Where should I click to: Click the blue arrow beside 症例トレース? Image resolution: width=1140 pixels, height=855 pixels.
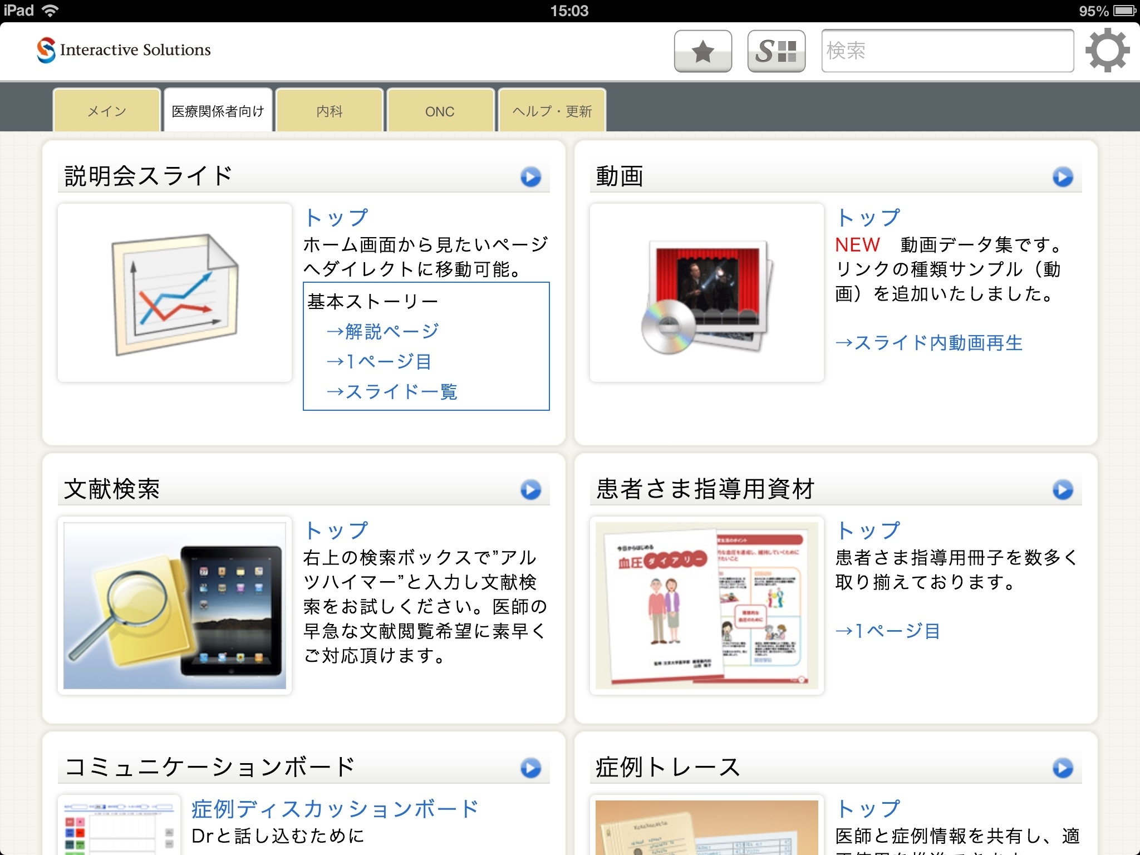pos(1063,768)
